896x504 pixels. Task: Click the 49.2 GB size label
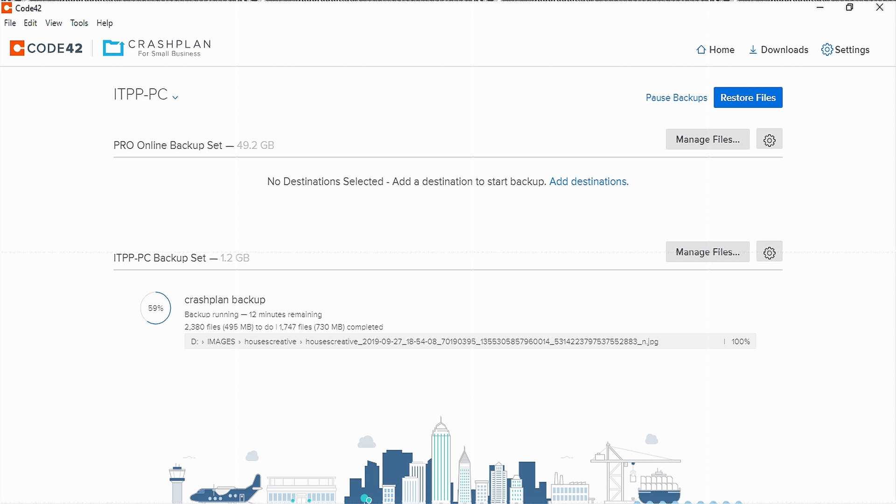255,145
